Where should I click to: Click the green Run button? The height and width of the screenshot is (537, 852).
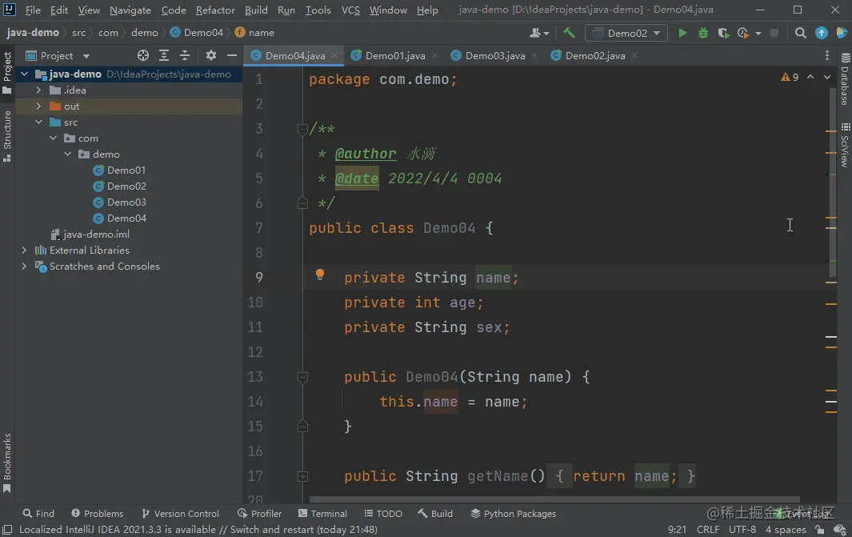(x=682, y=33)
